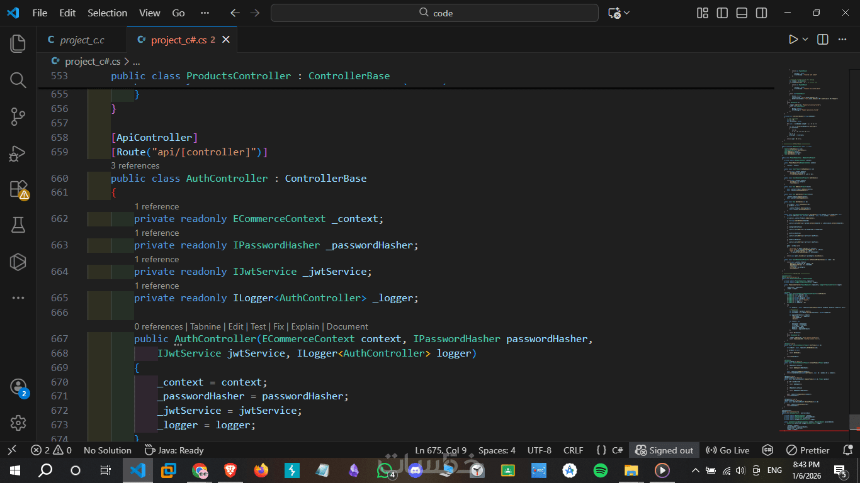Toggle the bottom panel layout button
The height and width of the screenshot is (483, 860).
[742, 13]
